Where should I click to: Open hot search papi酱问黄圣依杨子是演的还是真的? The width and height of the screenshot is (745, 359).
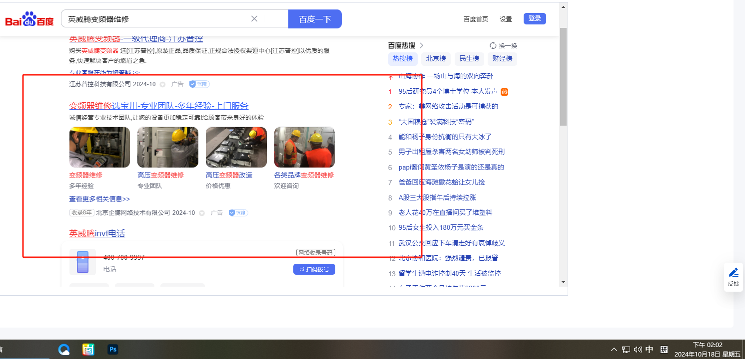click(451, 167)
